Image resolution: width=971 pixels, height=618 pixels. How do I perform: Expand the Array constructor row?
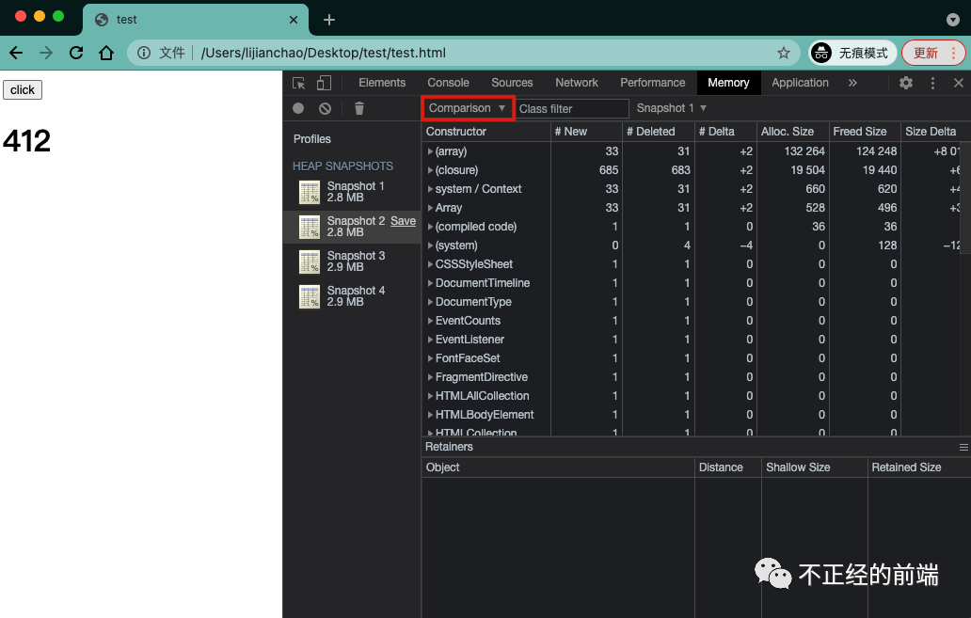click(430, 208)
